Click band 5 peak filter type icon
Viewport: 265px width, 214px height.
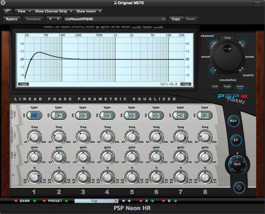point(132,116)
